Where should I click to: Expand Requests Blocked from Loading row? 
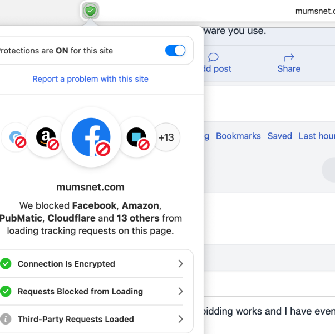[x=180, y=291]
